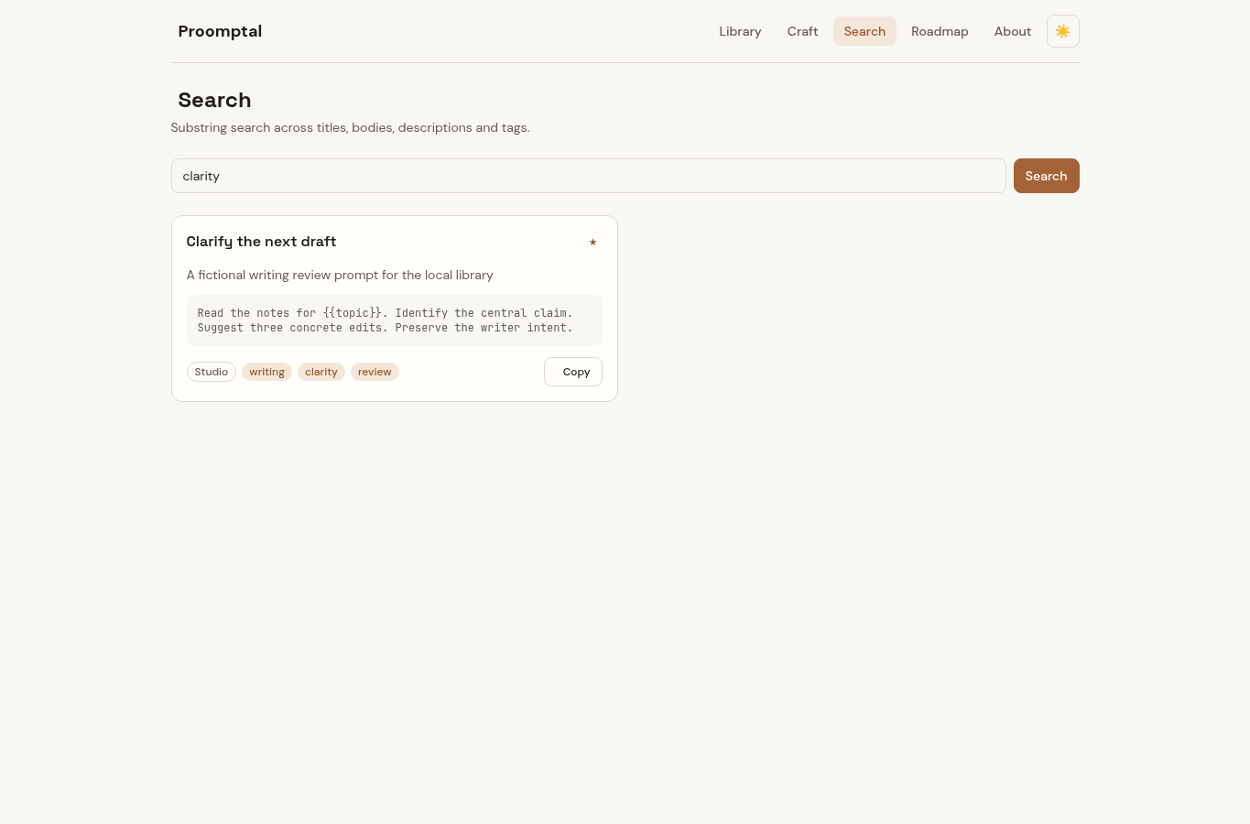Click the brown Search button
Screen dimensions: 1250x824
[1046, 176]
